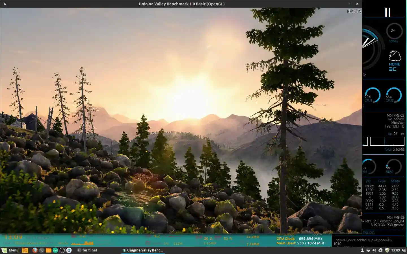Click the Show Desktop icon in the taskbar

click(25, 250)
